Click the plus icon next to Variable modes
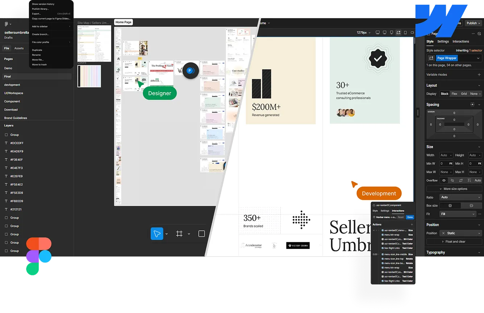This screenshot has width=484, height=313. pos(479,75)
